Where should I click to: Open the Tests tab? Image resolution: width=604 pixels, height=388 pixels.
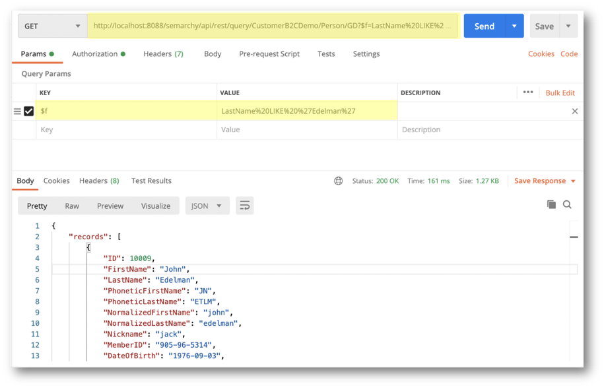326,54
